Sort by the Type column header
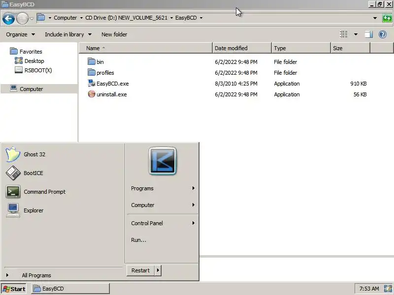The image size is (394, 295). 301,48
